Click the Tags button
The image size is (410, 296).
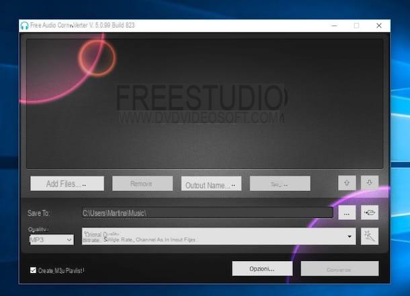tap(280, 184)
